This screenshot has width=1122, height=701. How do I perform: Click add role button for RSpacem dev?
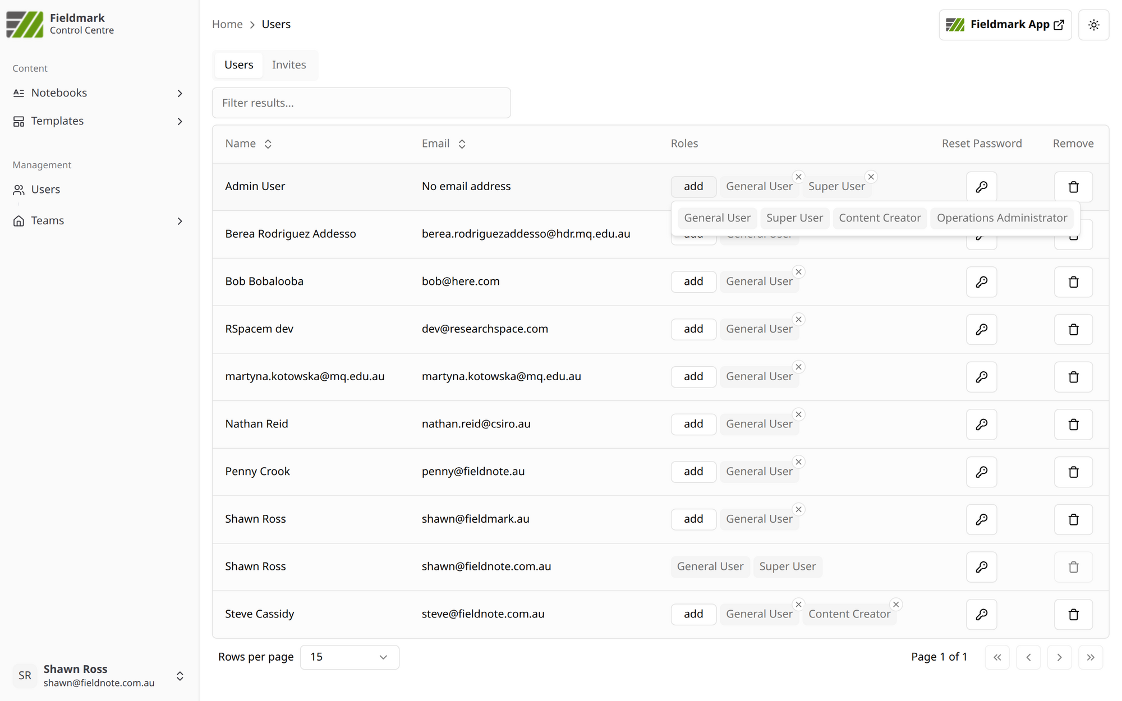(x=693, y=329)
